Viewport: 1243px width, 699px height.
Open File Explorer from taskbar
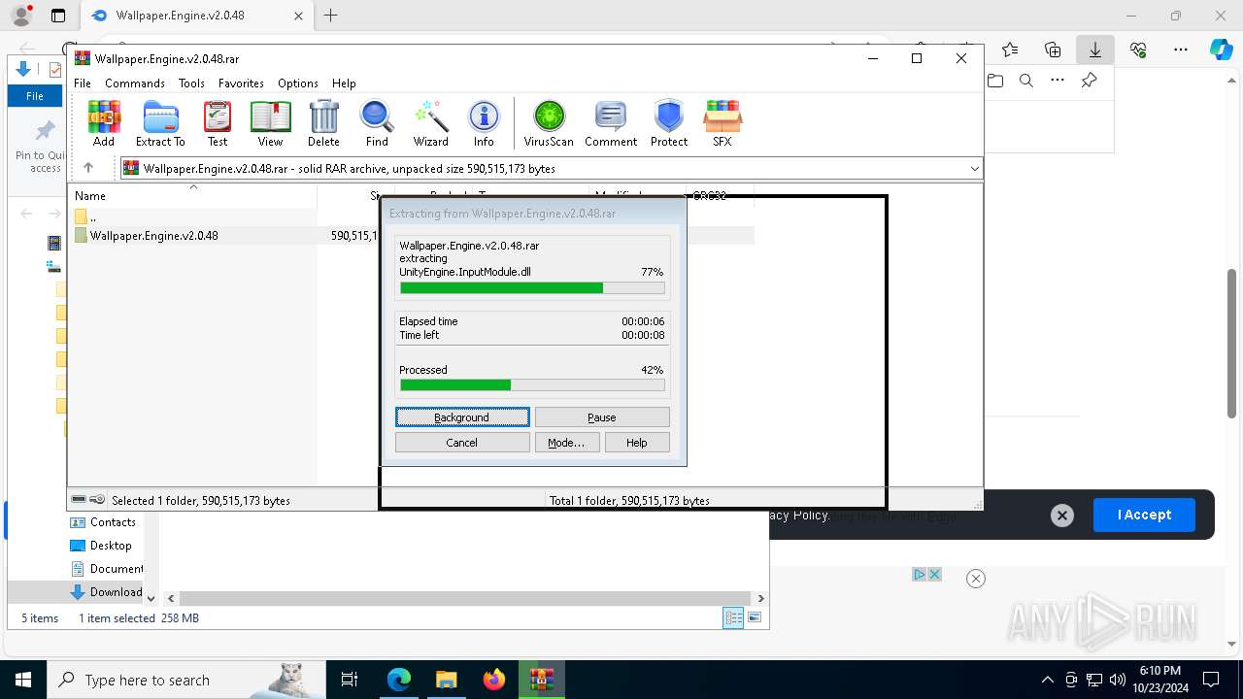446,680
